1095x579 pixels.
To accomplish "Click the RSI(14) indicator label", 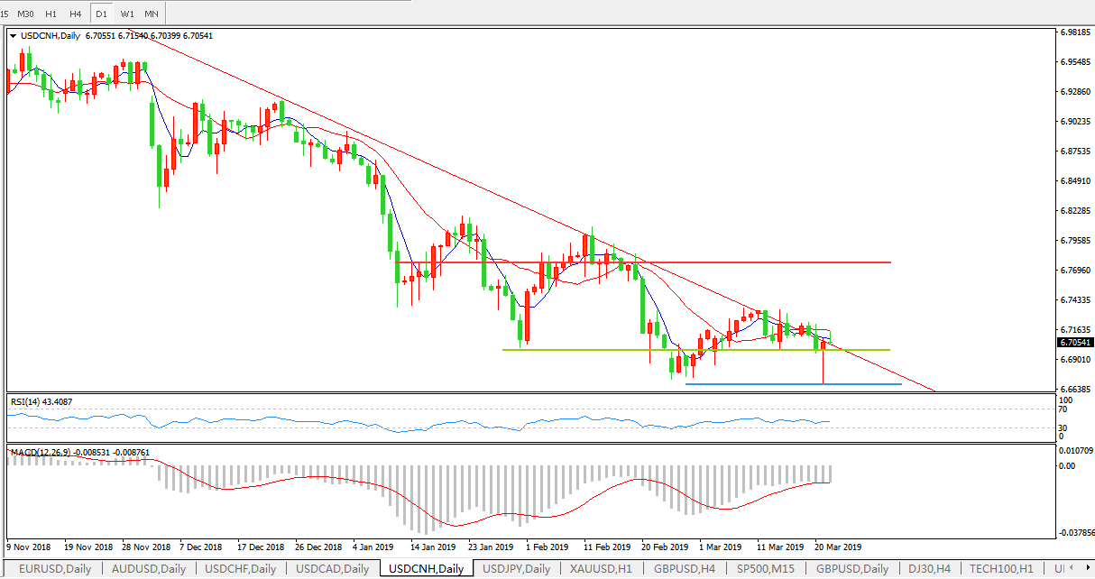I will 41,401.
